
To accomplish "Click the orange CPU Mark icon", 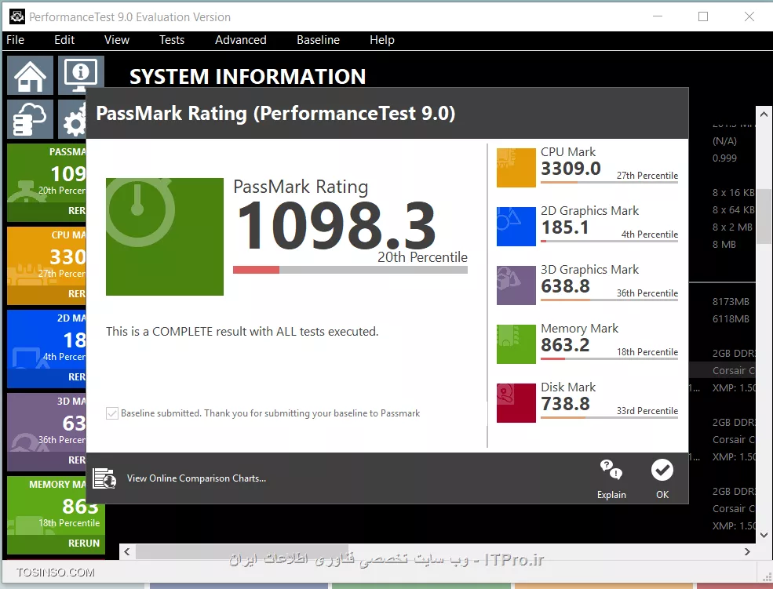I will [x=516, y=168].
